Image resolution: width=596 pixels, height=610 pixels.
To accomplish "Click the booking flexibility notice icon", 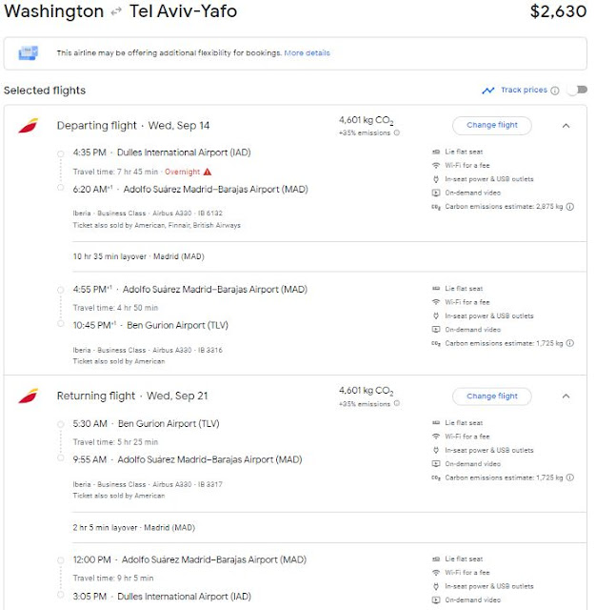I will click(x=31, y=53).
